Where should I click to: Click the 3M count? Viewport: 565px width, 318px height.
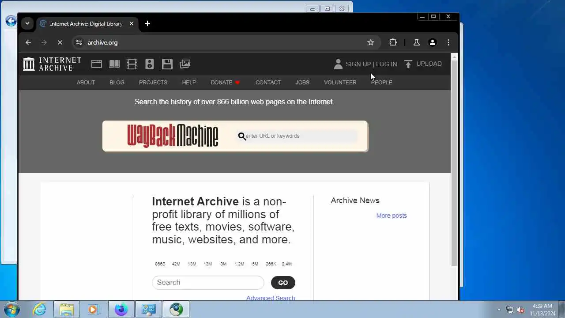click(223, 264)
